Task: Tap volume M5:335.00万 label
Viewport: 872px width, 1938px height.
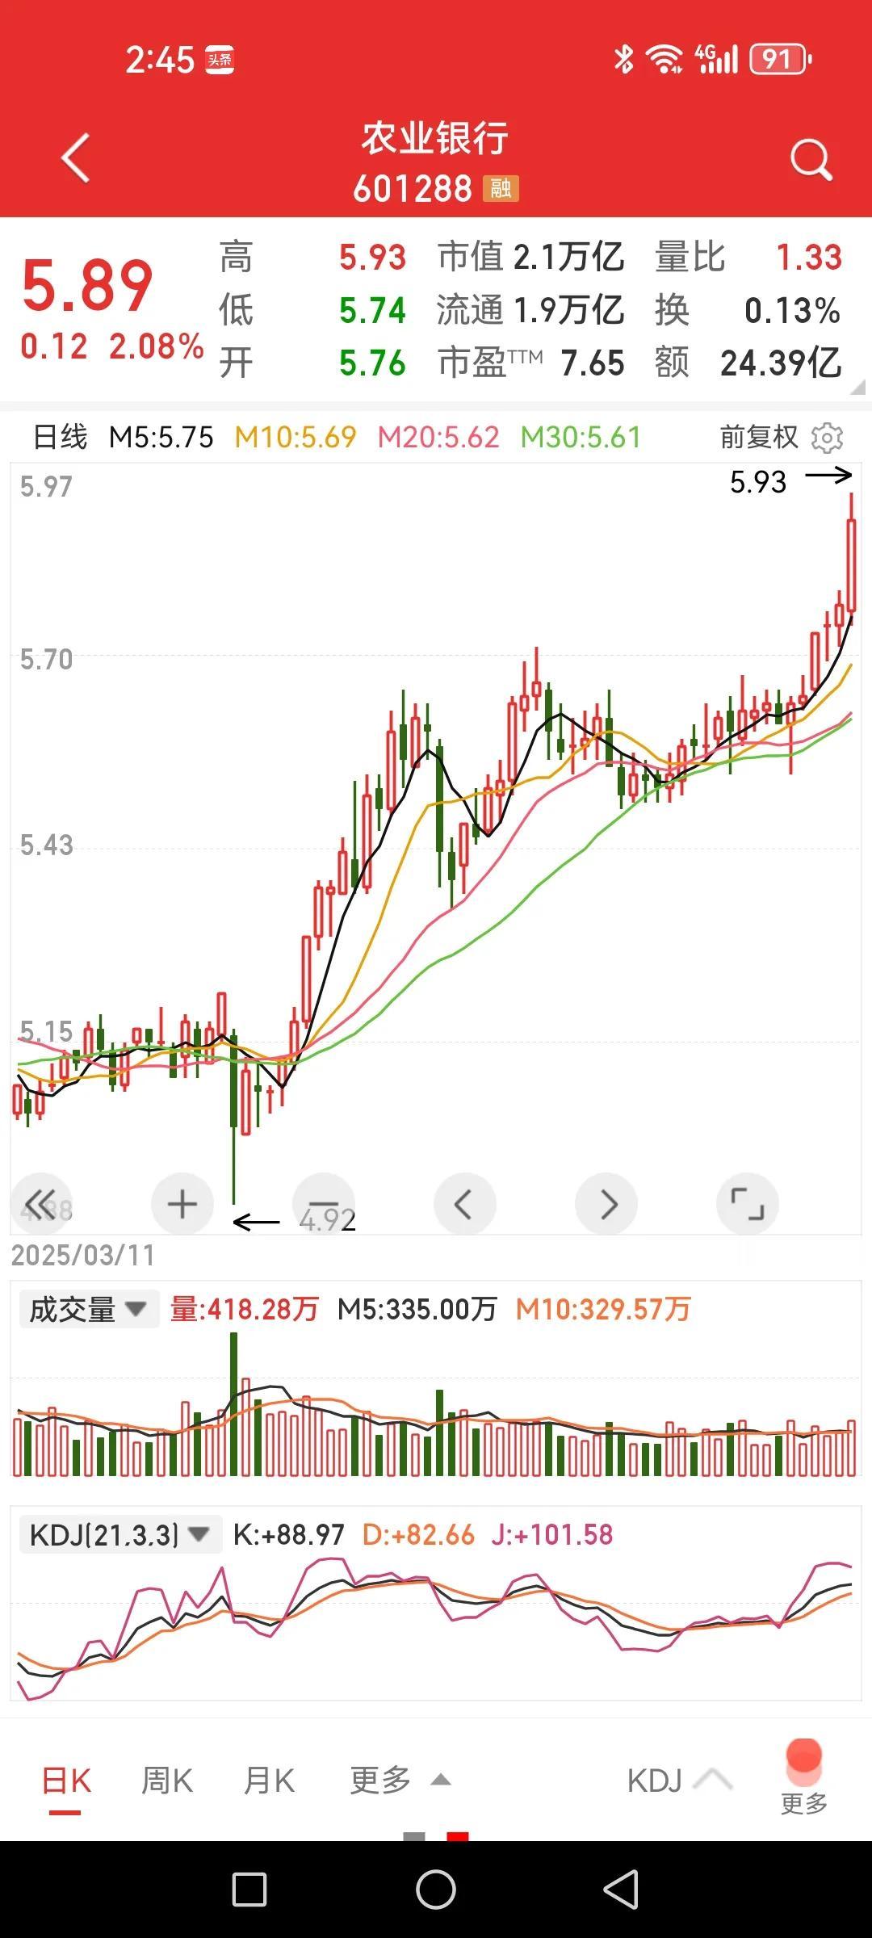Action: 417,1309
